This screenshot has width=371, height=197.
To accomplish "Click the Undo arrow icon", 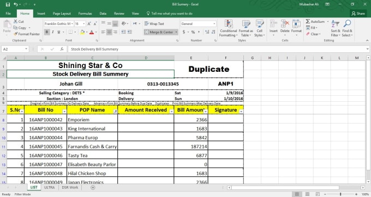I will 16,4.
